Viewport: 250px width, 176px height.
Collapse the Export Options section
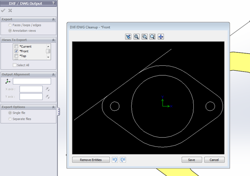[53, 107]
